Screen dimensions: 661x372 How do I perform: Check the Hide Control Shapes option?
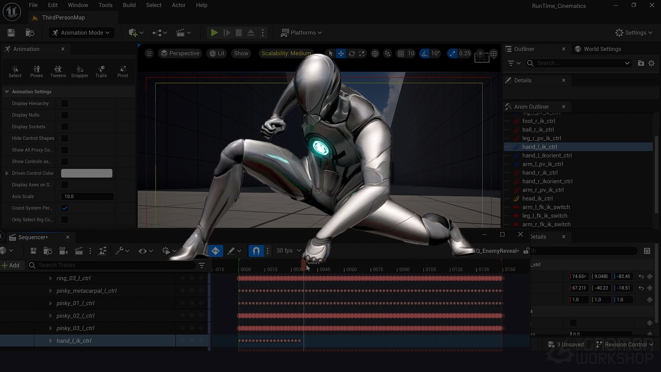coord(64,138)
